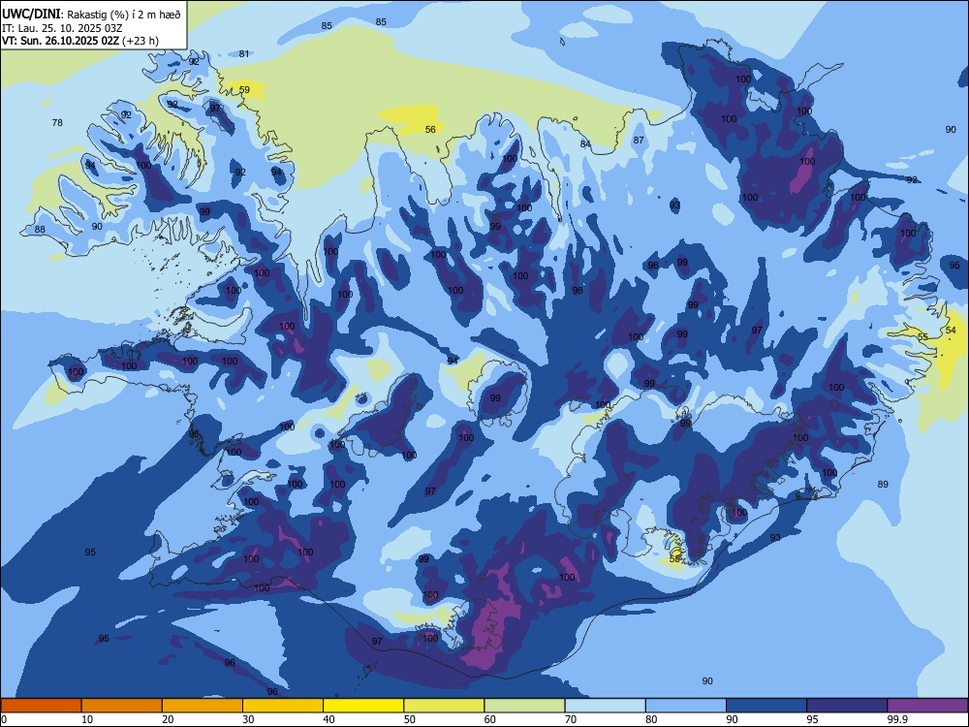This screenshot has height=727, width=969.
Task: Click the 'VT: Sun. 26.10.2025 02Z' line
Action: coord(60,41)
